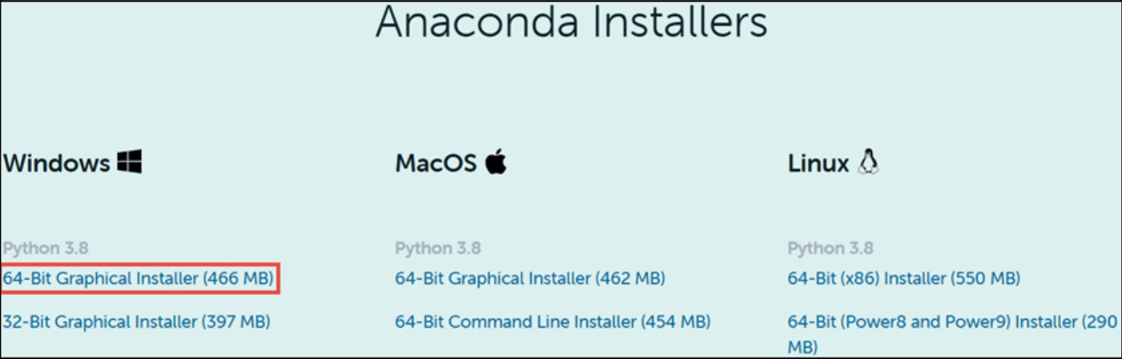The height and width of the screenshot is (359, 1122).
Task: Click the Apple logo icon
Action: 495,163
